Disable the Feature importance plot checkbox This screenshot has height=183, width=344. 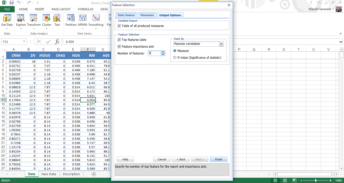pos(119,47)
